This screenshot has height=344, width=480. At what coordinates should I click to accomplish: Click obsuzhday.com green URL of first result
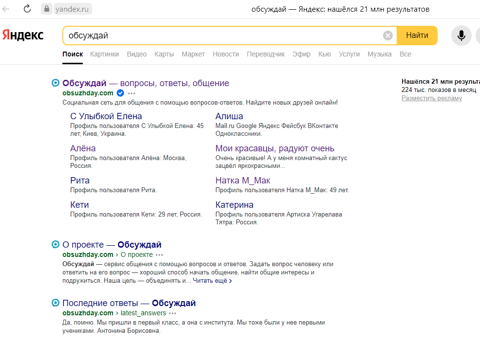(88, 93)
